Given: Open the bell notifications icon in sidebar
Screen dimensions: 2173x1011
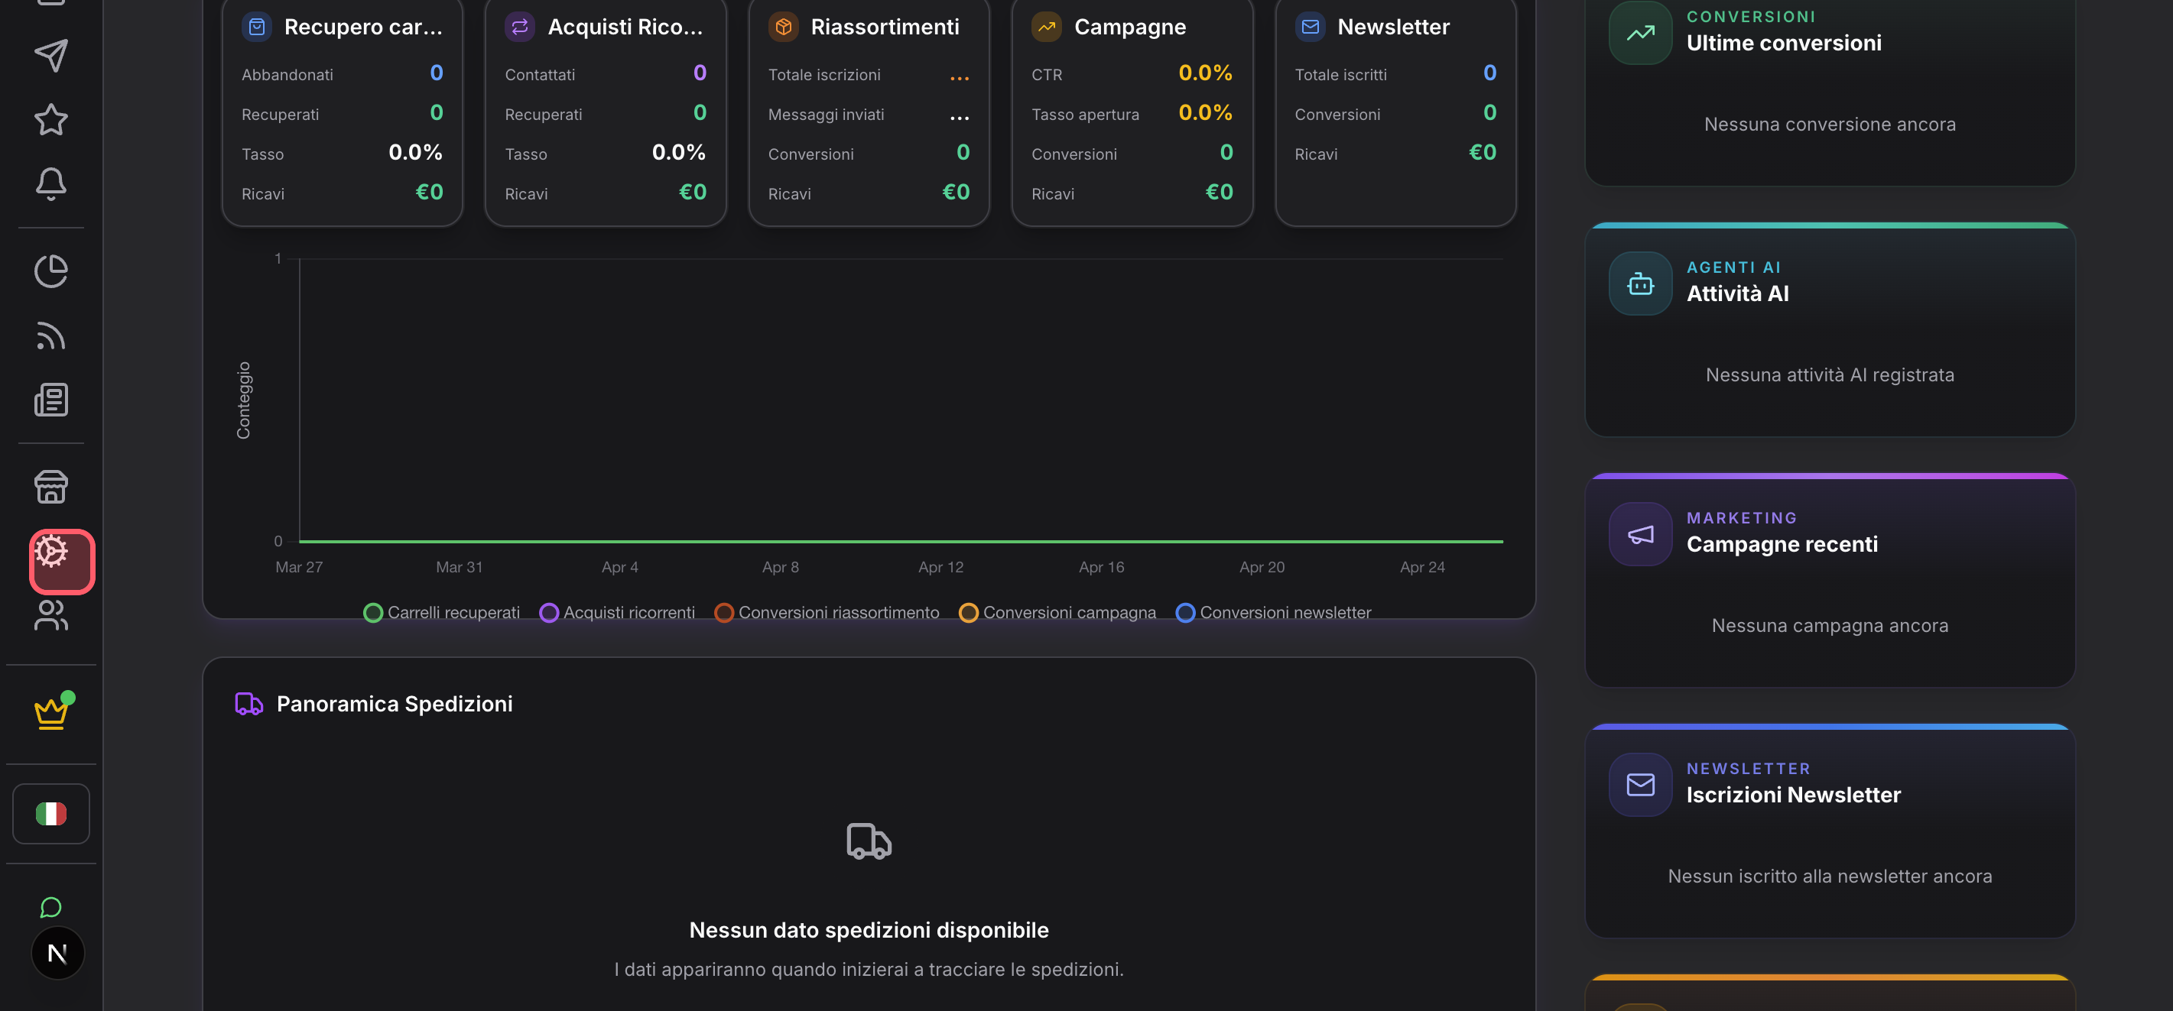Looking at the screenshot, I should tap(50, 184).
